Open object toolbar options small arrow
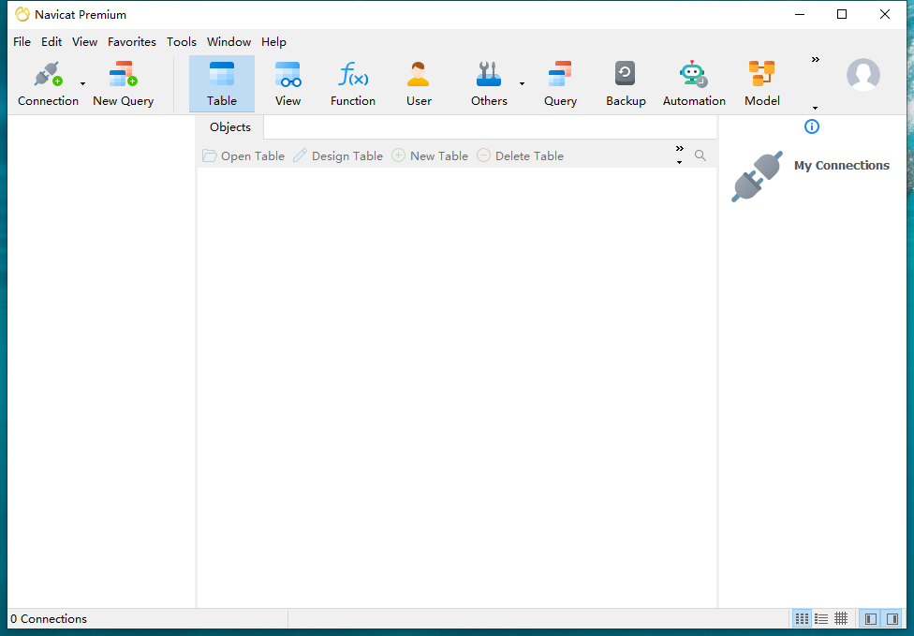 click(679, 163)
